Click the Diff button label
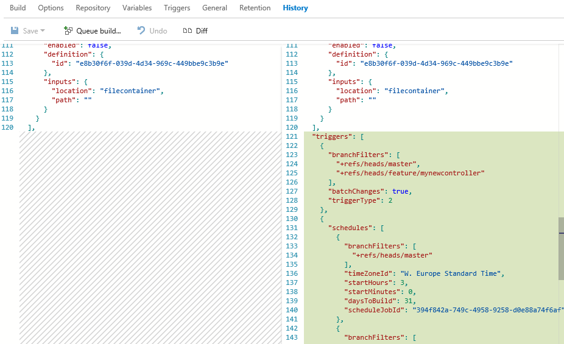Viewport: 564px width, 344px height. pyautogui.click(x=202, y=31)
